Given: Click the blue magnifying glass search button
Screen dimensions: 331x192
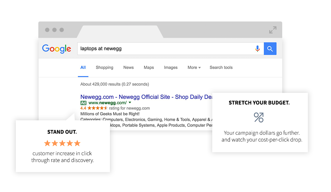Looking at the screenshot, I should pyautogui.click(x=270, y=48).
